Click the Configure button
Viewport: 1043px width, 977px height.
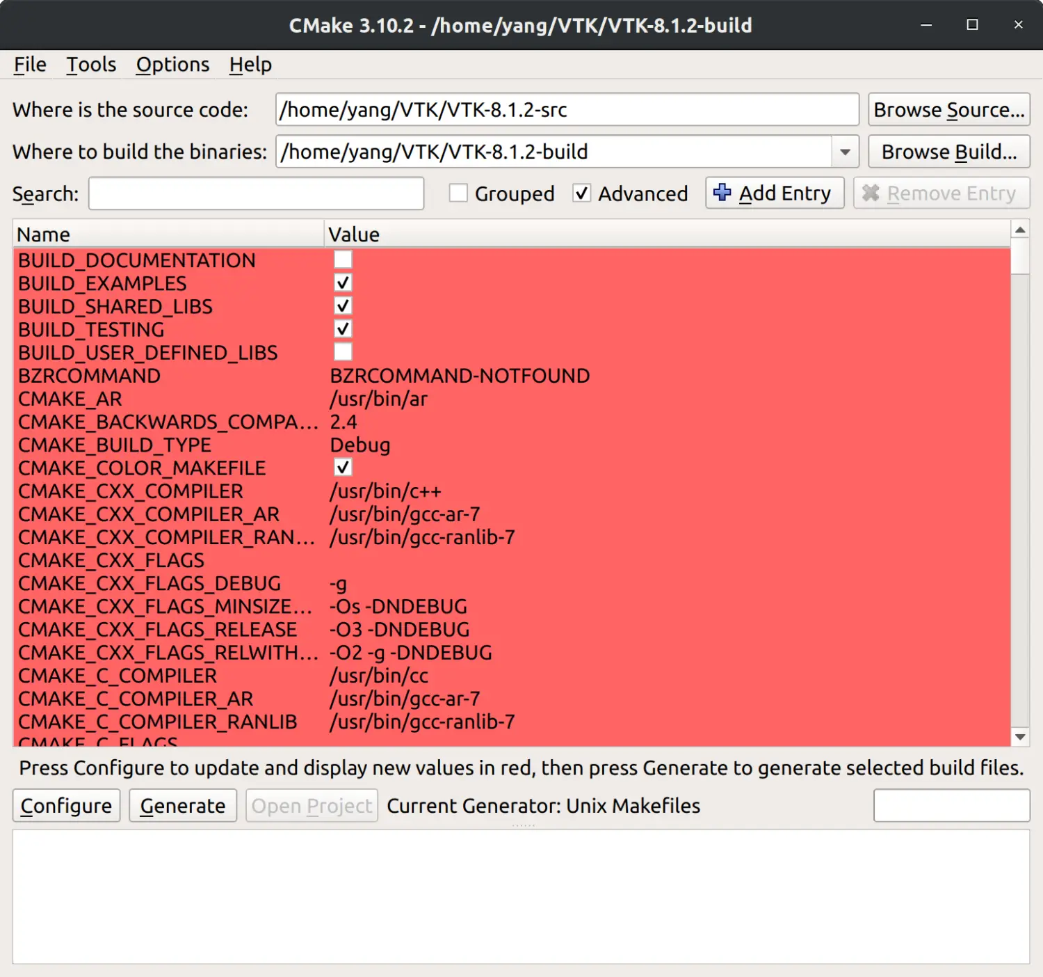pyautogui.click(x=66, y=805)
